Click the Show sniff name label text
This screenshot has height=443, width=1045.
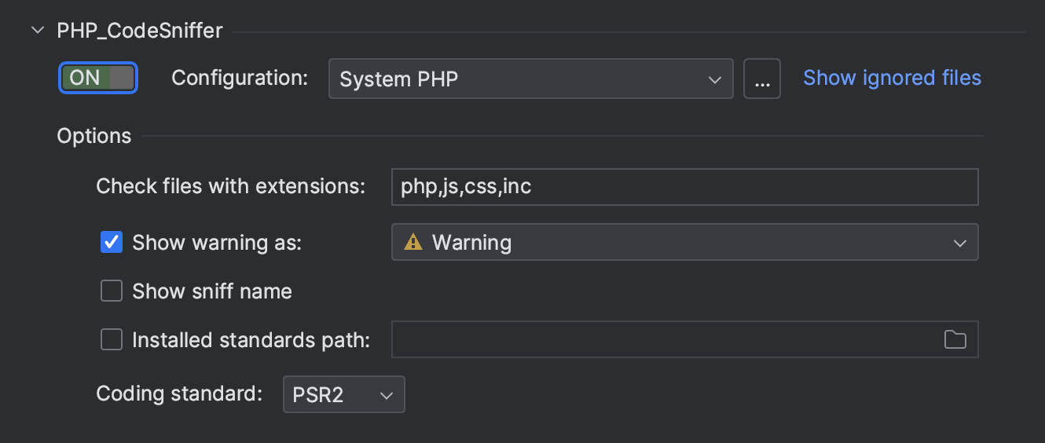tap(212, 291)
